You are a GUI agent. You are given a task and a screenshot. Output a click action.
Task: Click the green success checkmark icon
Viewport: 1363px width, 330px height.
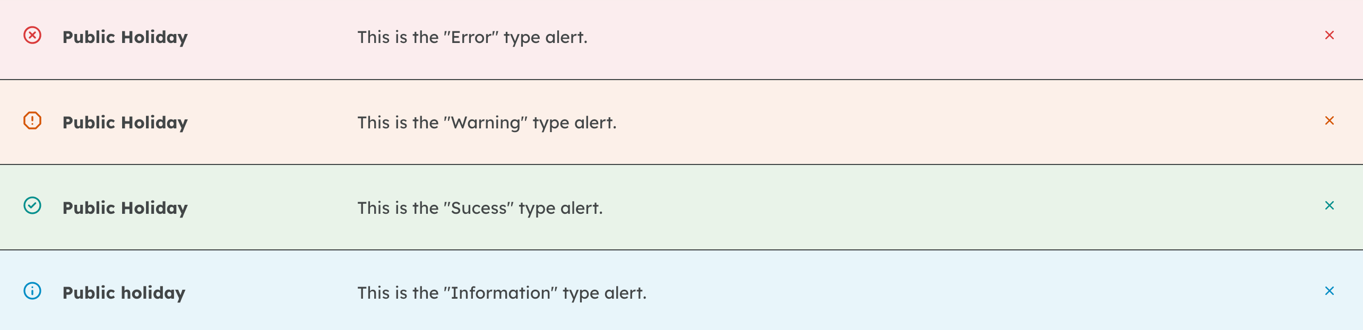coord(32,205)
